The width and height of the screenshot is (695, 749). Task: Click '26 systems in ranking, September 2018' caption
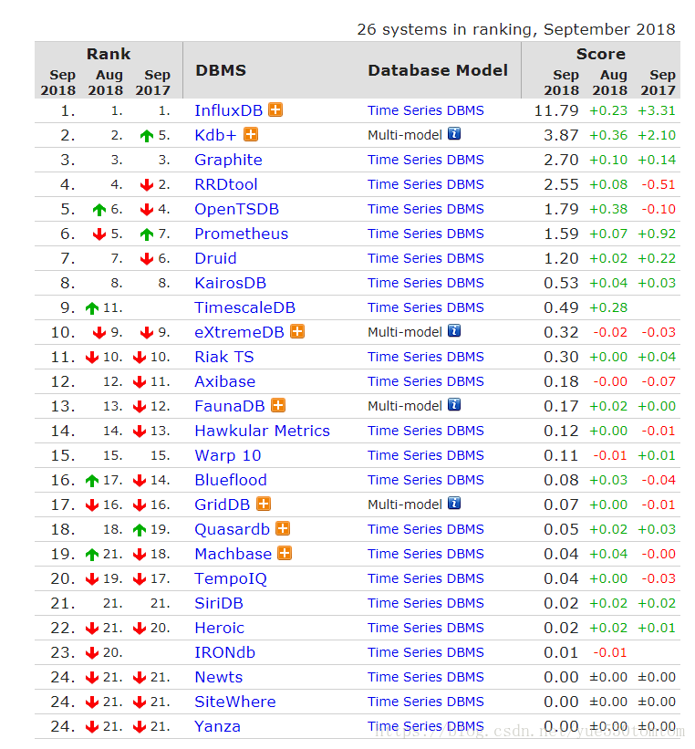click(516, 29)
